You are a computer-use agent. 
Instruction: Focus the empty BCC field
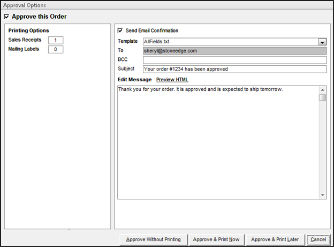[x=234, y=60]
